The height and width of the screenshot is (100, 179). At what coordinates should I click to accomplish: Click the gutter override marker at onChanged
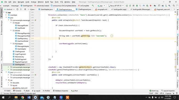click(36, 75)
